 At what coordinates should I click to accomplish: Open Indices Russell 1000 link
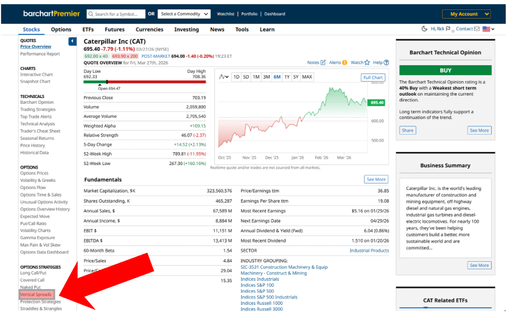click(x=262, y=303)
